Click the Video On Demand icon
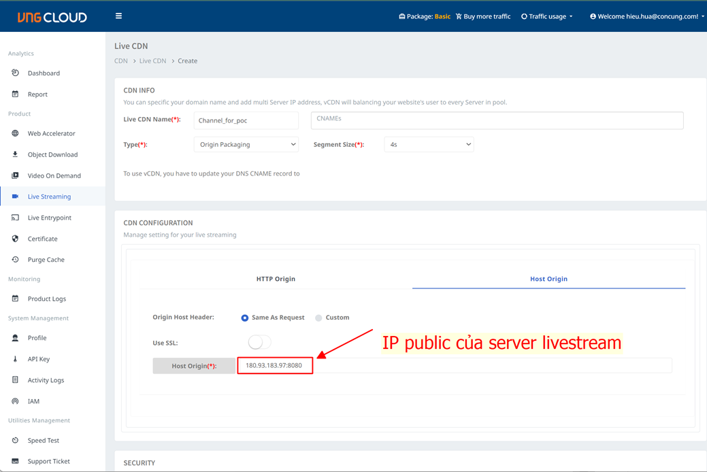The image size is (707, 472). click(x=15, y=175)
